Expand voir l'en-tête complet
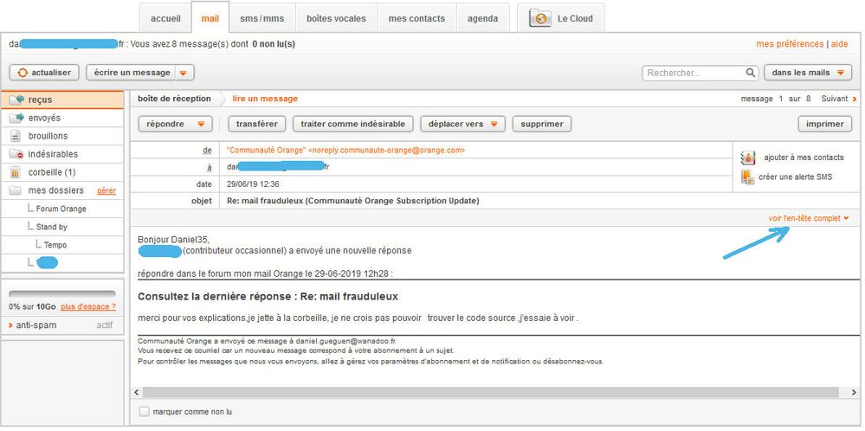This screenshot has height=431, width=865. [x=808, y=218]
